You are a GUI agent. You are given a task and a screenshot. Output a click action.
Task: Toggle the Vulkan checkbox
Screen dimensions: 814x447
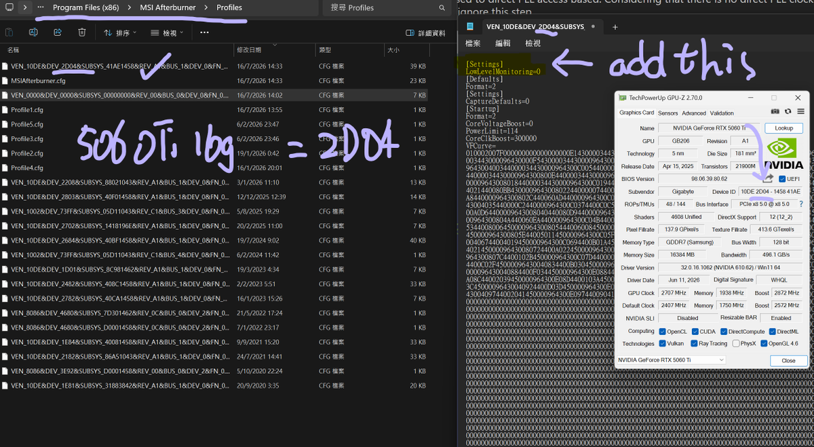click(x=662, y=344)
